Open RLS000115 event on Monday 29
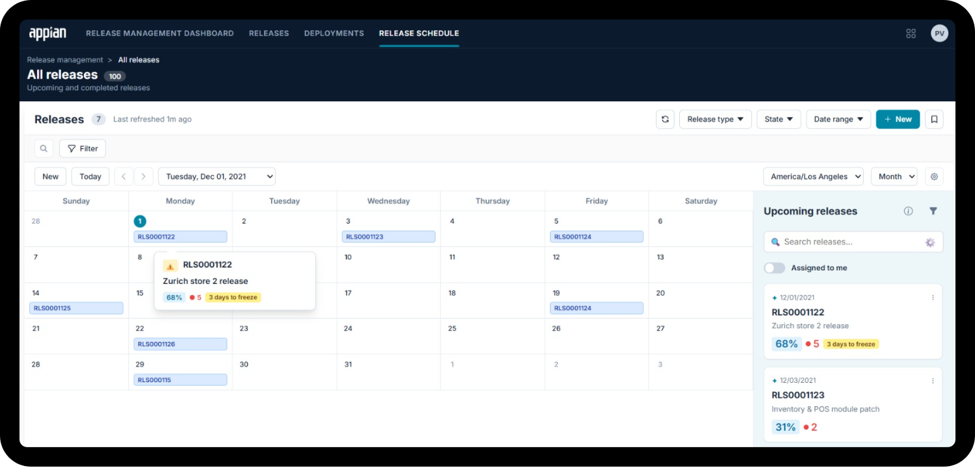Image resolution: width=975 pixels, height=468 pixels. coord(181,380)
